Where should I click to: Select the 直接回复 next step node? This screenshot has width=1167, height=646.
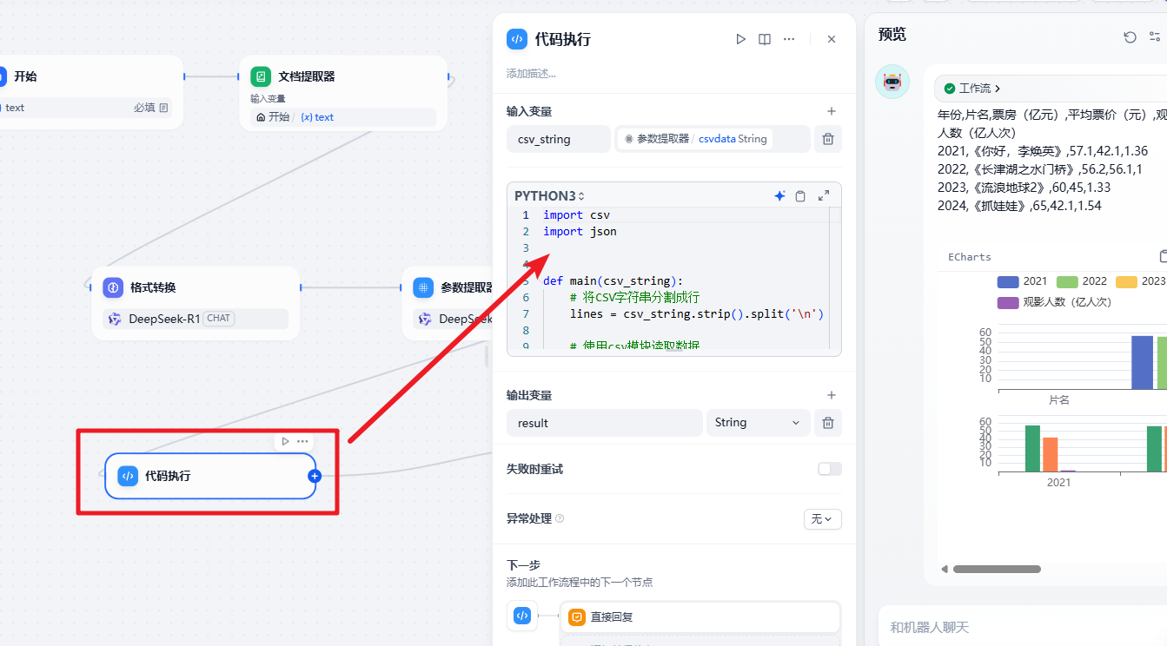pyautogui.click(x=699, y=617)
